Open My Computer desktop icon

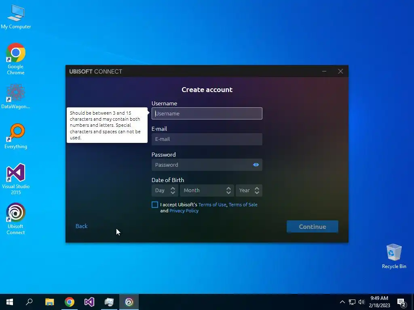pos(16,16)
